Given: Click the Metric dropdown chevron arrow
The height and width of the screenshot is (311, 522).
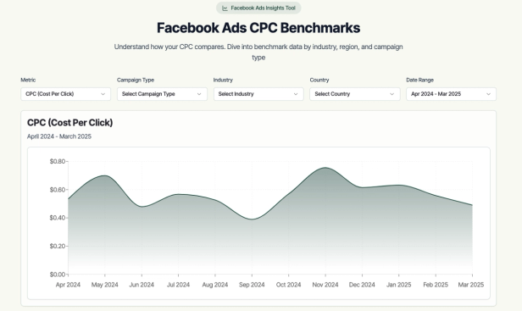Looking at the screenshot, I should point(103,94).
